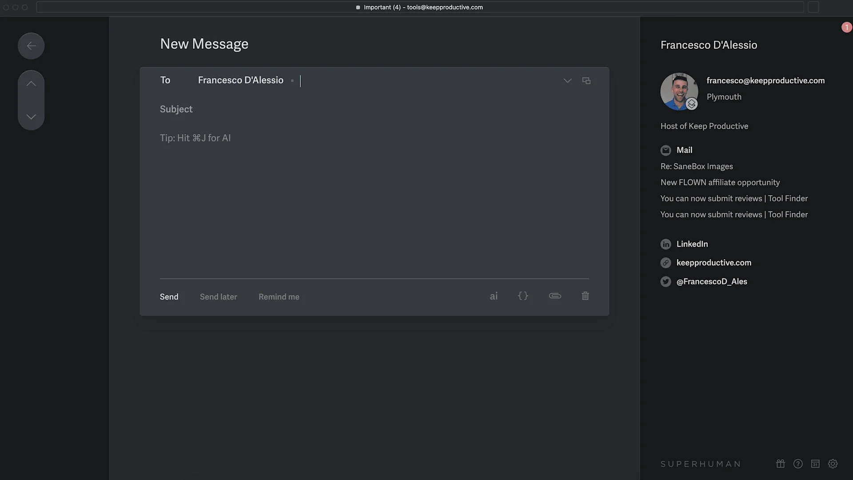Move to next message with down chevron
The height and width of the screenshot is (480, 853).
(31, 117)
